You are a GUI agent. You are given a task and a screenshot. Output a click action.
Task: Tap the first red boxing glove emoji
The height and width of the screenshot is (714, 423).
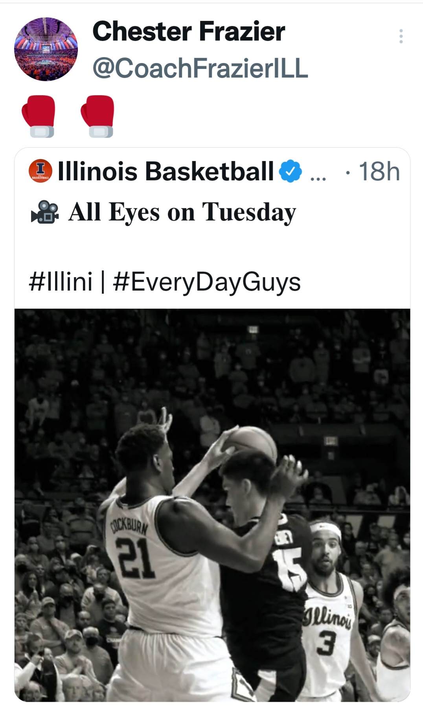(39, 116)
